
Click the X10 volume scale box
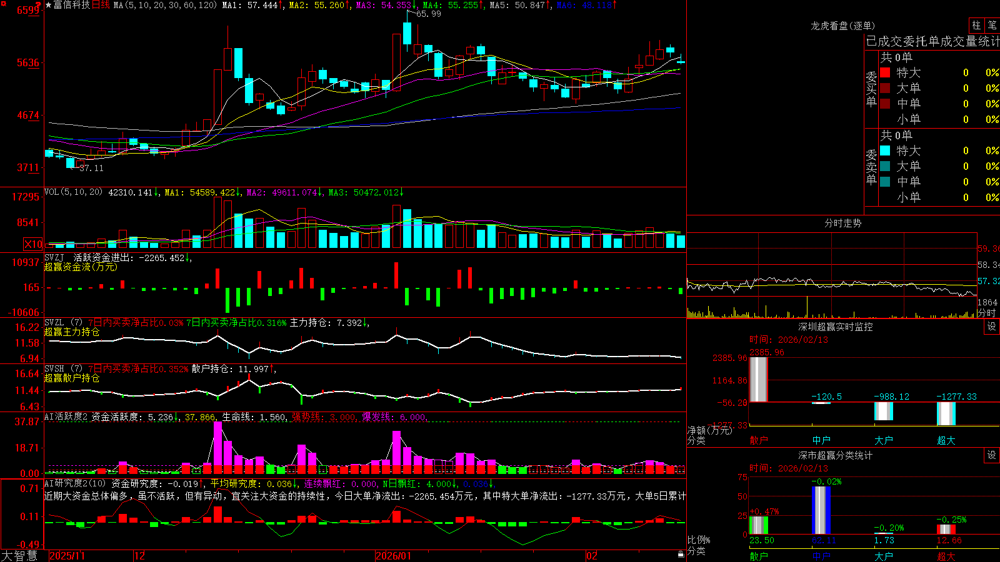point(33,244)
